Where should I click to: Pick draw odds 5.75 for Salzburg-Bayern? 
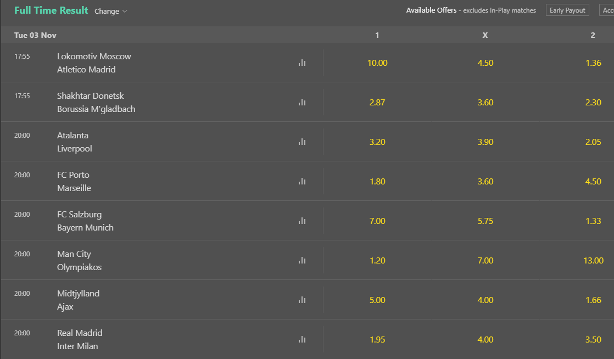[485, 221]
